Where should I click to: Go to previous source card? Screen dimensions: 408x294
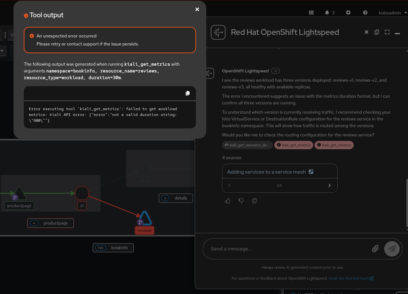click(x=229, y=185)
